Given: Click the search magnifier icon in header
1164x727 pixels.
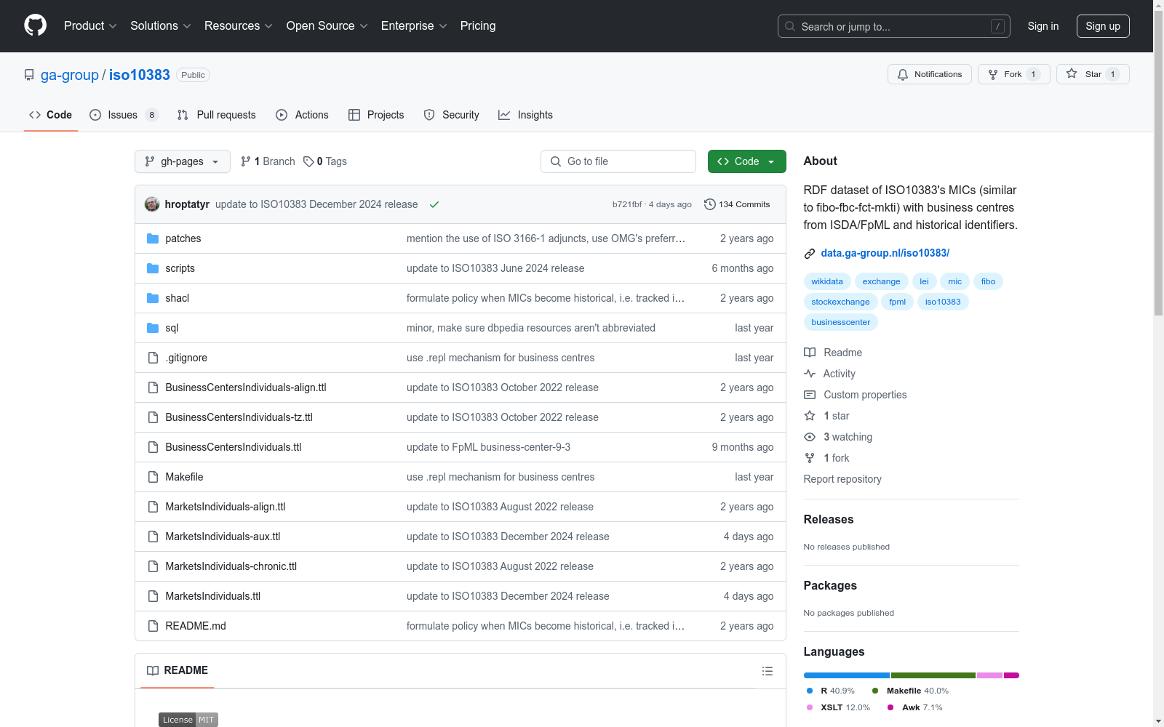Looking at the screenshot, I should [x=790, y=26].
